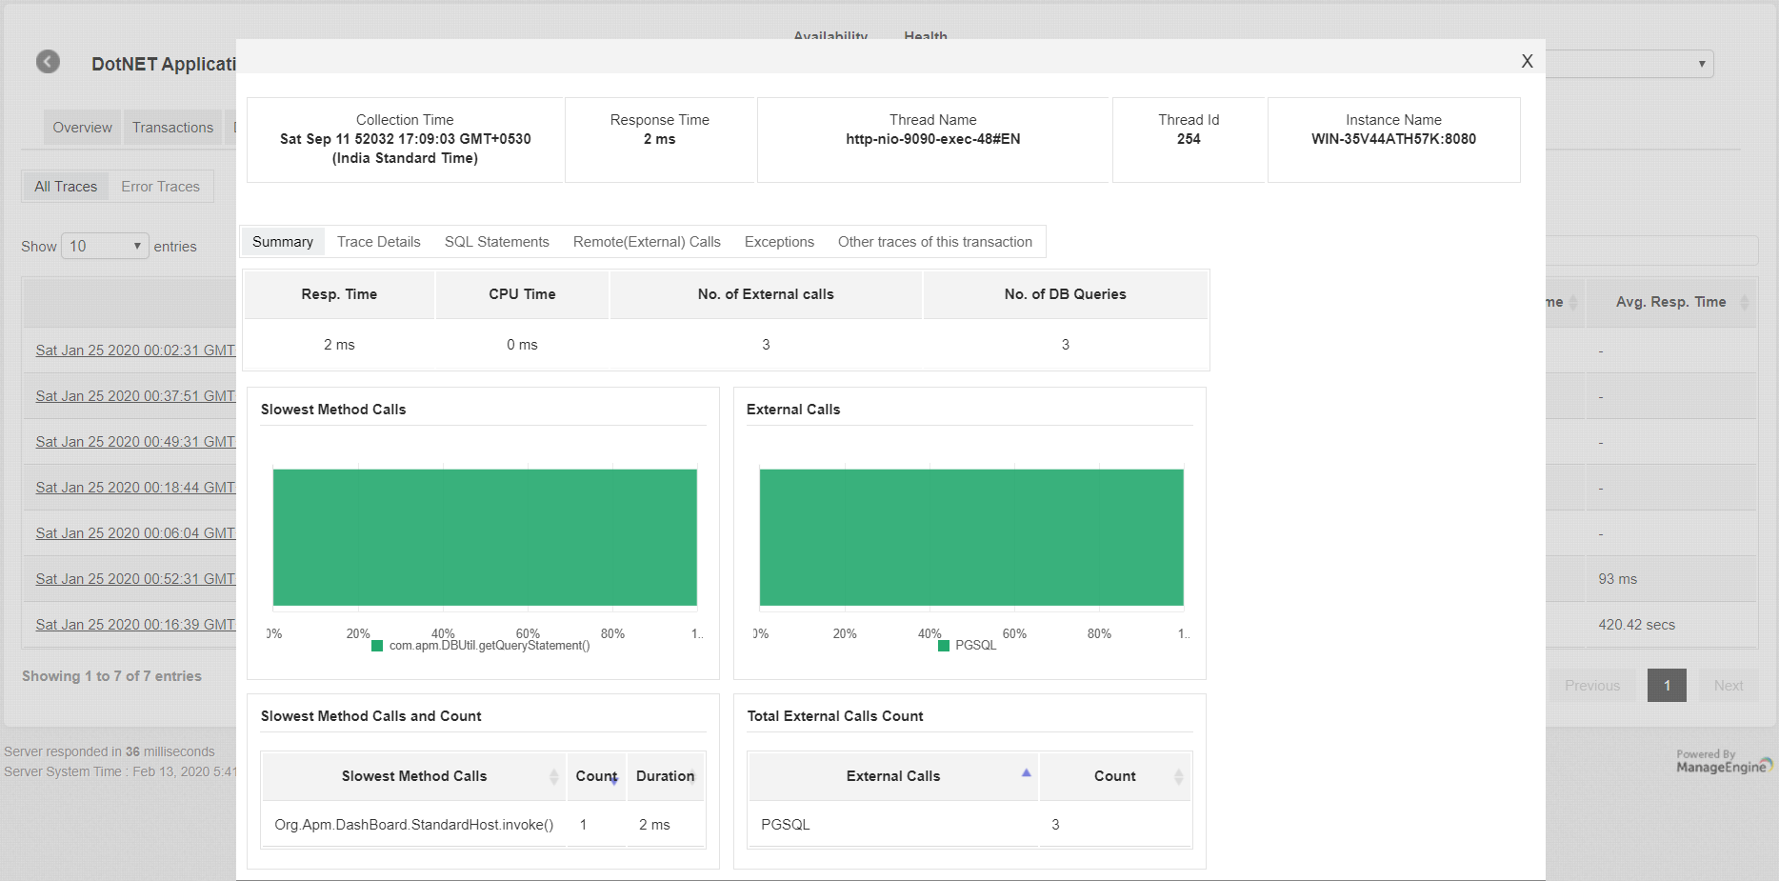Open Other traces of this transaction tab
The height and width of the screenshot is (881, 1779).
[934, 242]
